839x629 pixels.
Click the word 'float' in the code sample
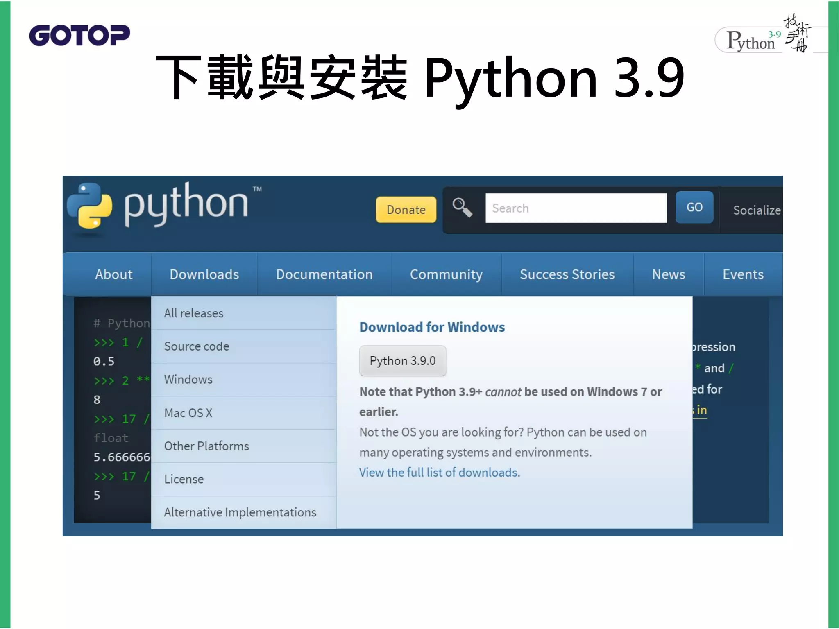coord(111,438)
